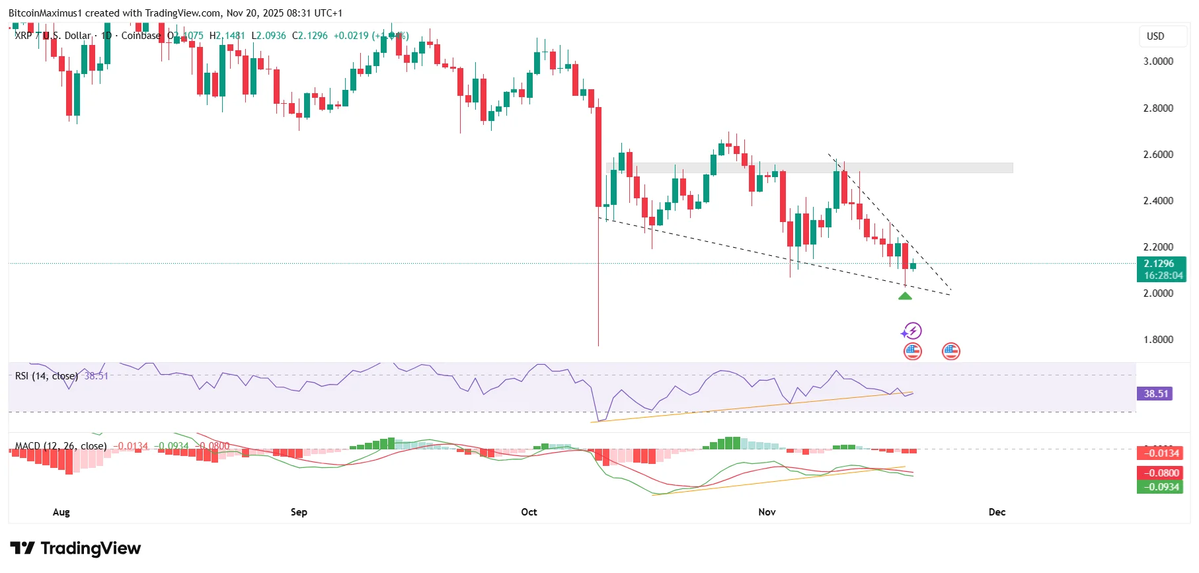Select the RSI (14, close) indicator legend
Viewport: 1199px width, 573px height.
click(46, 376)
